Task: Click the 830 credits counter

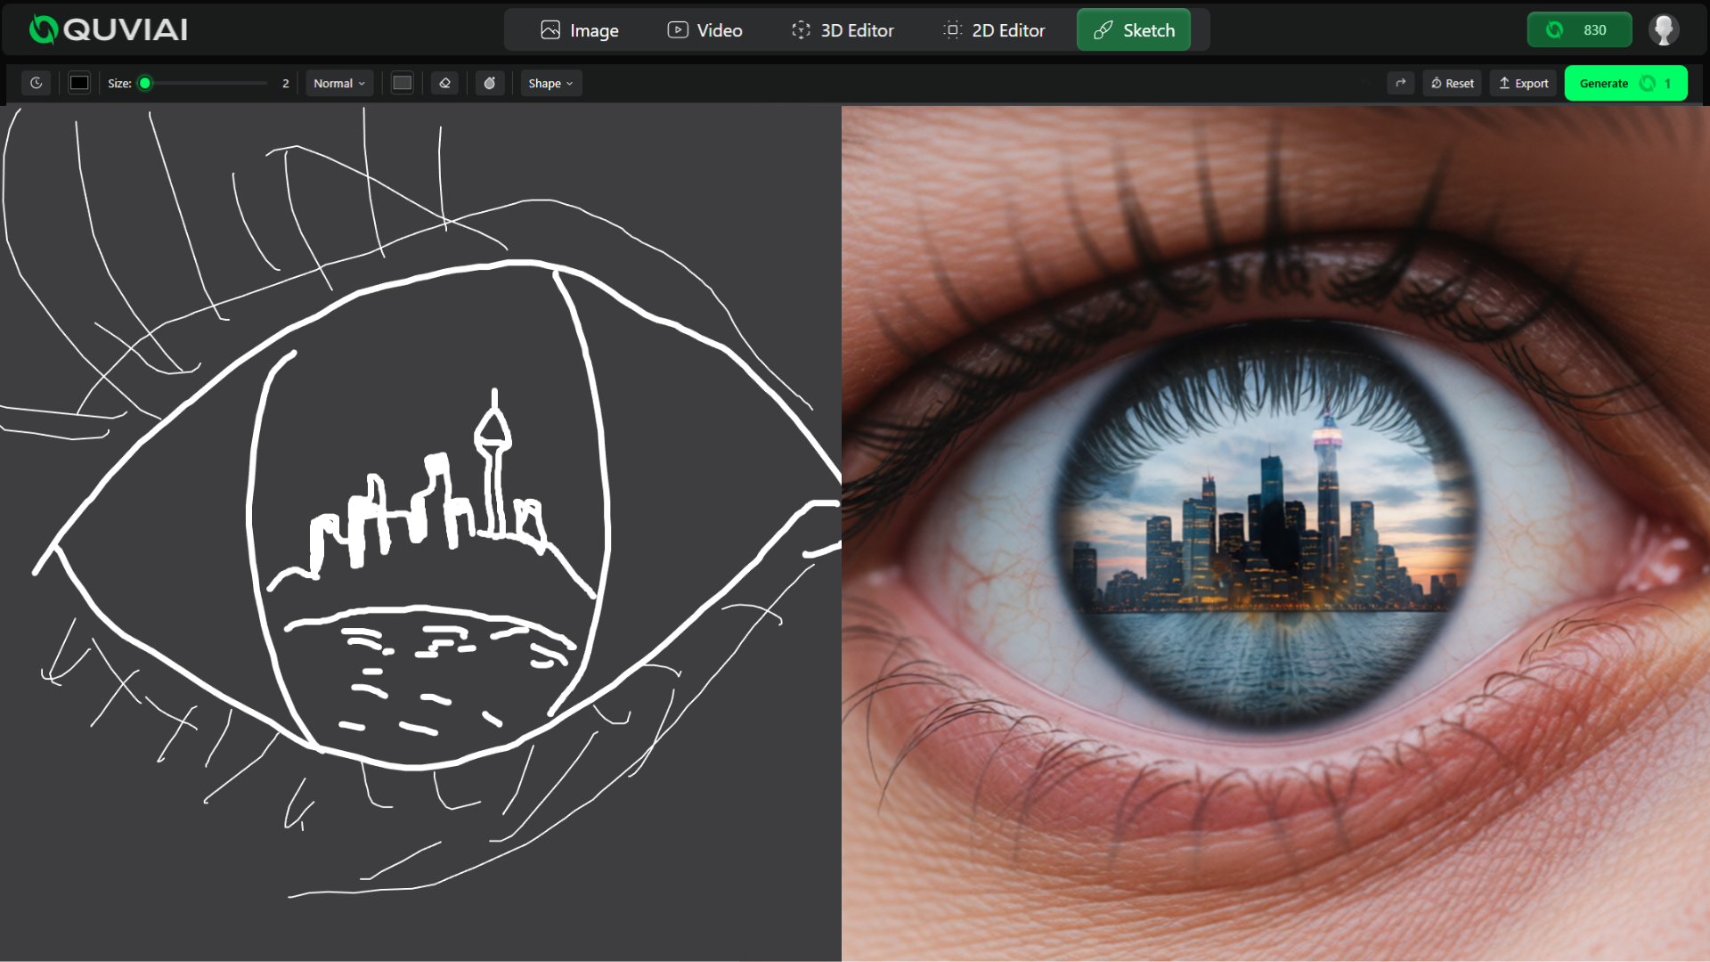Action: 1579,29
